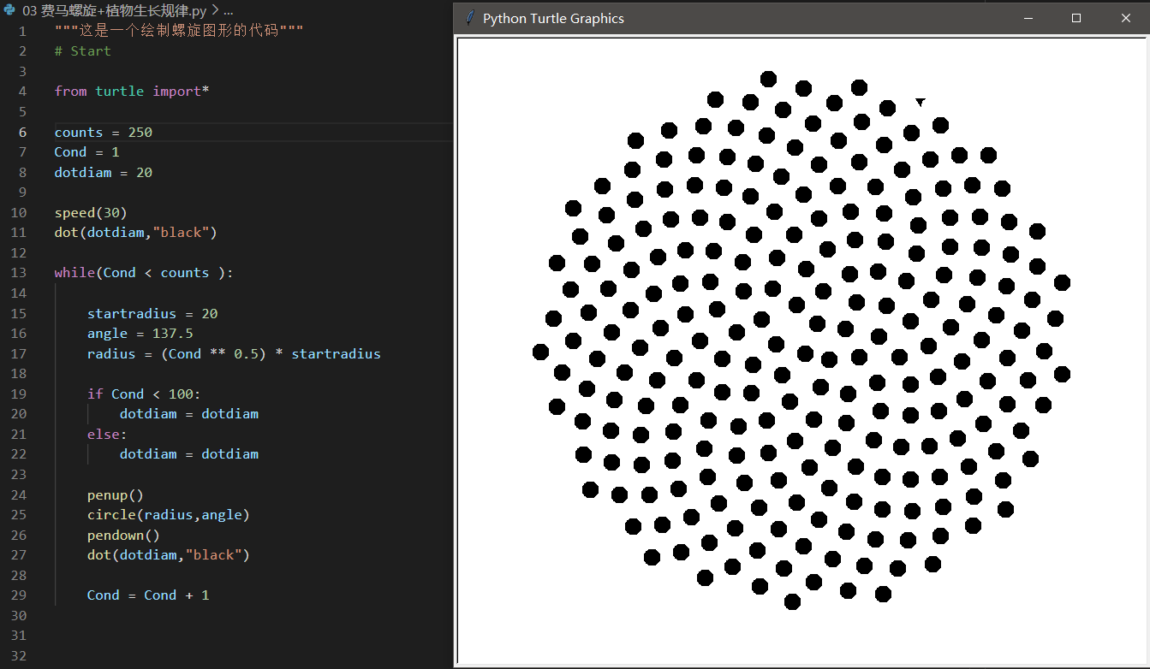This screenshot has width=1150, height=669.
Task: Click the feather icon in Turtle title bar
Action: [469, 18]
